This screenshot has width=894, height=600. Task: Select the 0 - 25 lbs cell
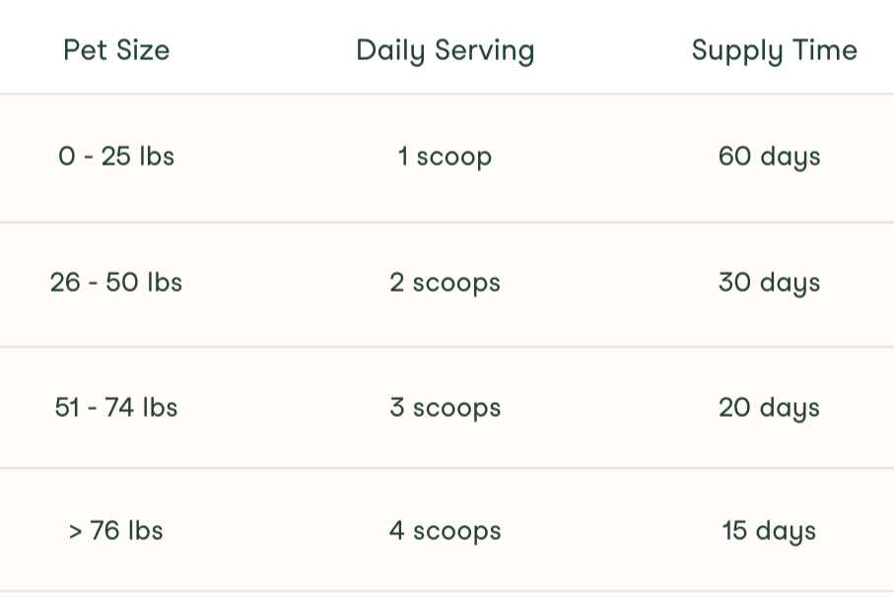point(116,157)
